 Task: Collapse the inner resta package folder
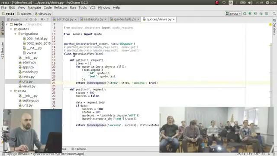coord(11,91)
